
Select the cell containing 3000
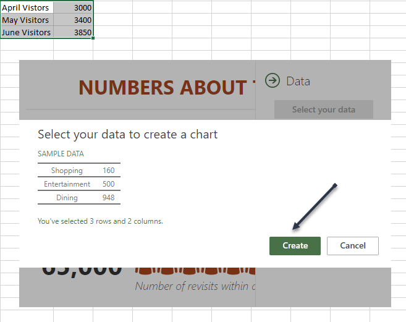coord(73,7)
